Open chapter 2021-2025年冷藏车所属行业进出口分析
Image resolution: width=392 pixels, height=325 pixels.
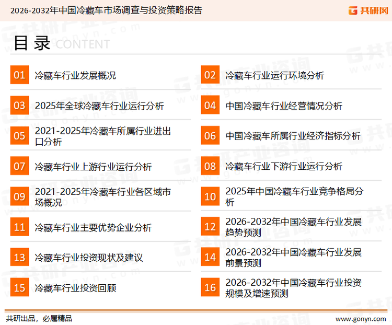(x=103, y=136)
